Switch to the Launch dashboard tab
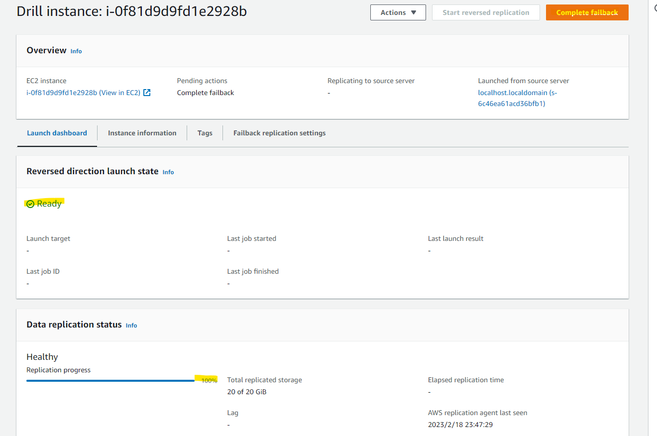Viewport: 657px width, 436px height. [x=57, y=133]
